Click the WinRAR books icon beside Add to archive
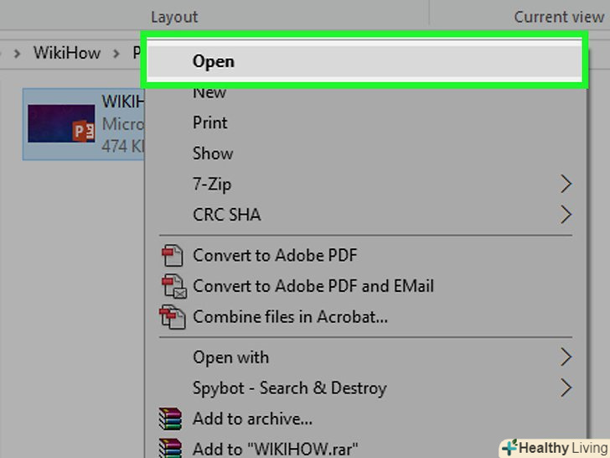The image size is (610, 458). click(x=171, y=418)
